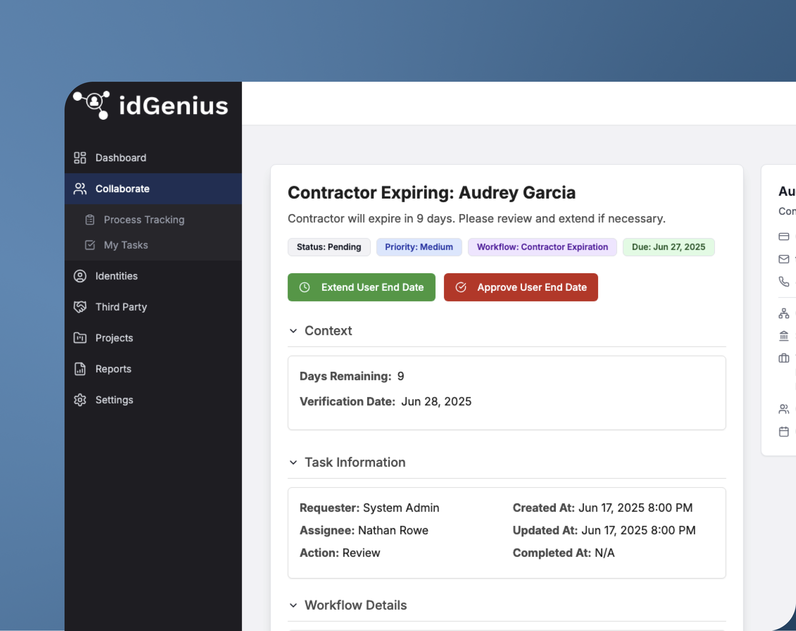Screen dimensions: 796x631
Task: Click the briefcase icon in side panel
Action: pos(783,358)
